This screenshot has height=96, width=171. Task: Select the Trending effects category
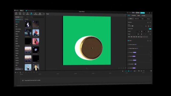click(x=17, y=22)
